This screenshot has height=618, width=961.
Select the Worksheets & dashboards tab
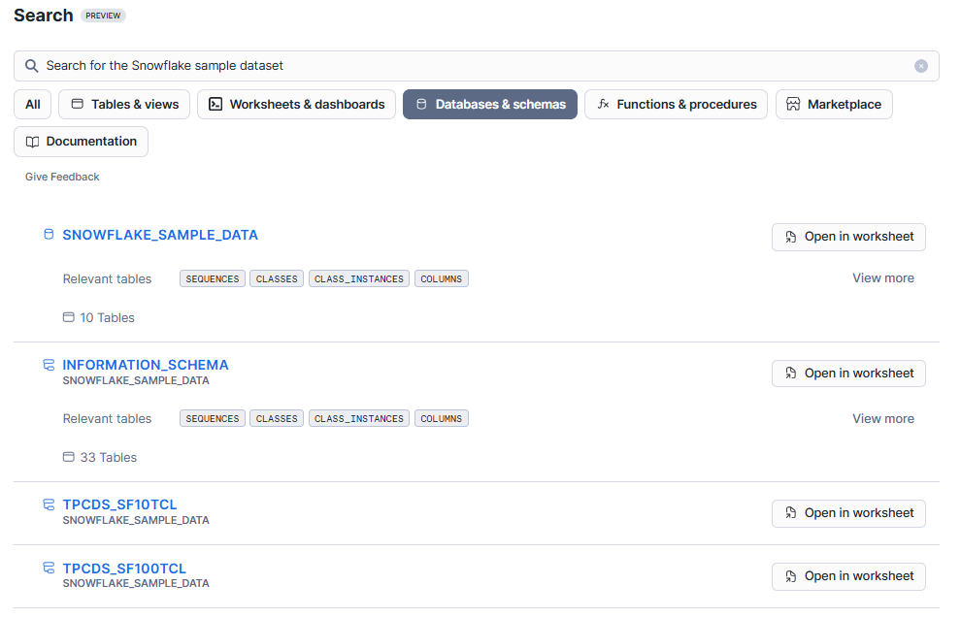pos(296,104)
